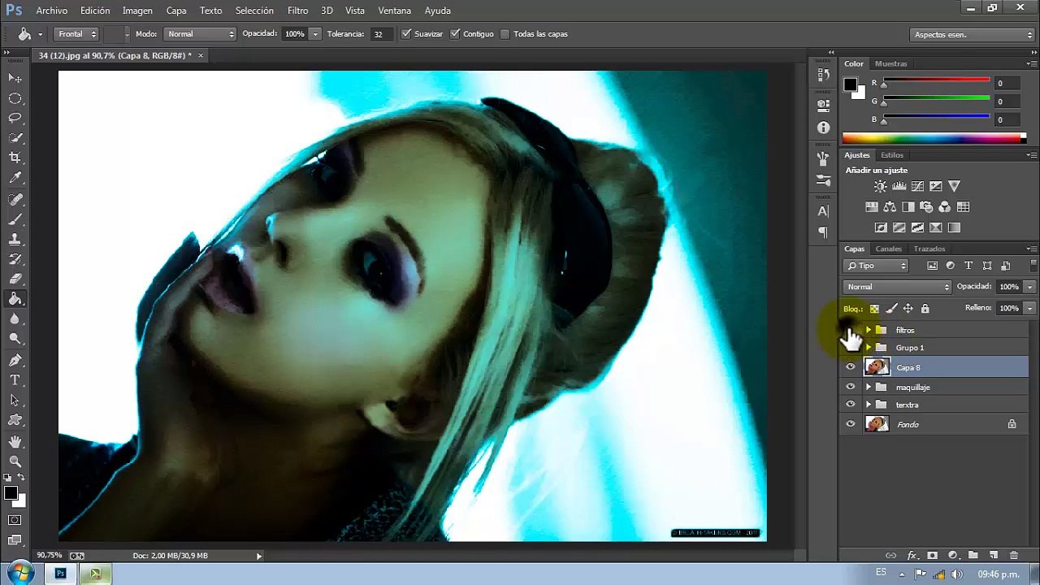Switch to the Estilos tab
Screen dimensions: 1040x585
point(892,155)
